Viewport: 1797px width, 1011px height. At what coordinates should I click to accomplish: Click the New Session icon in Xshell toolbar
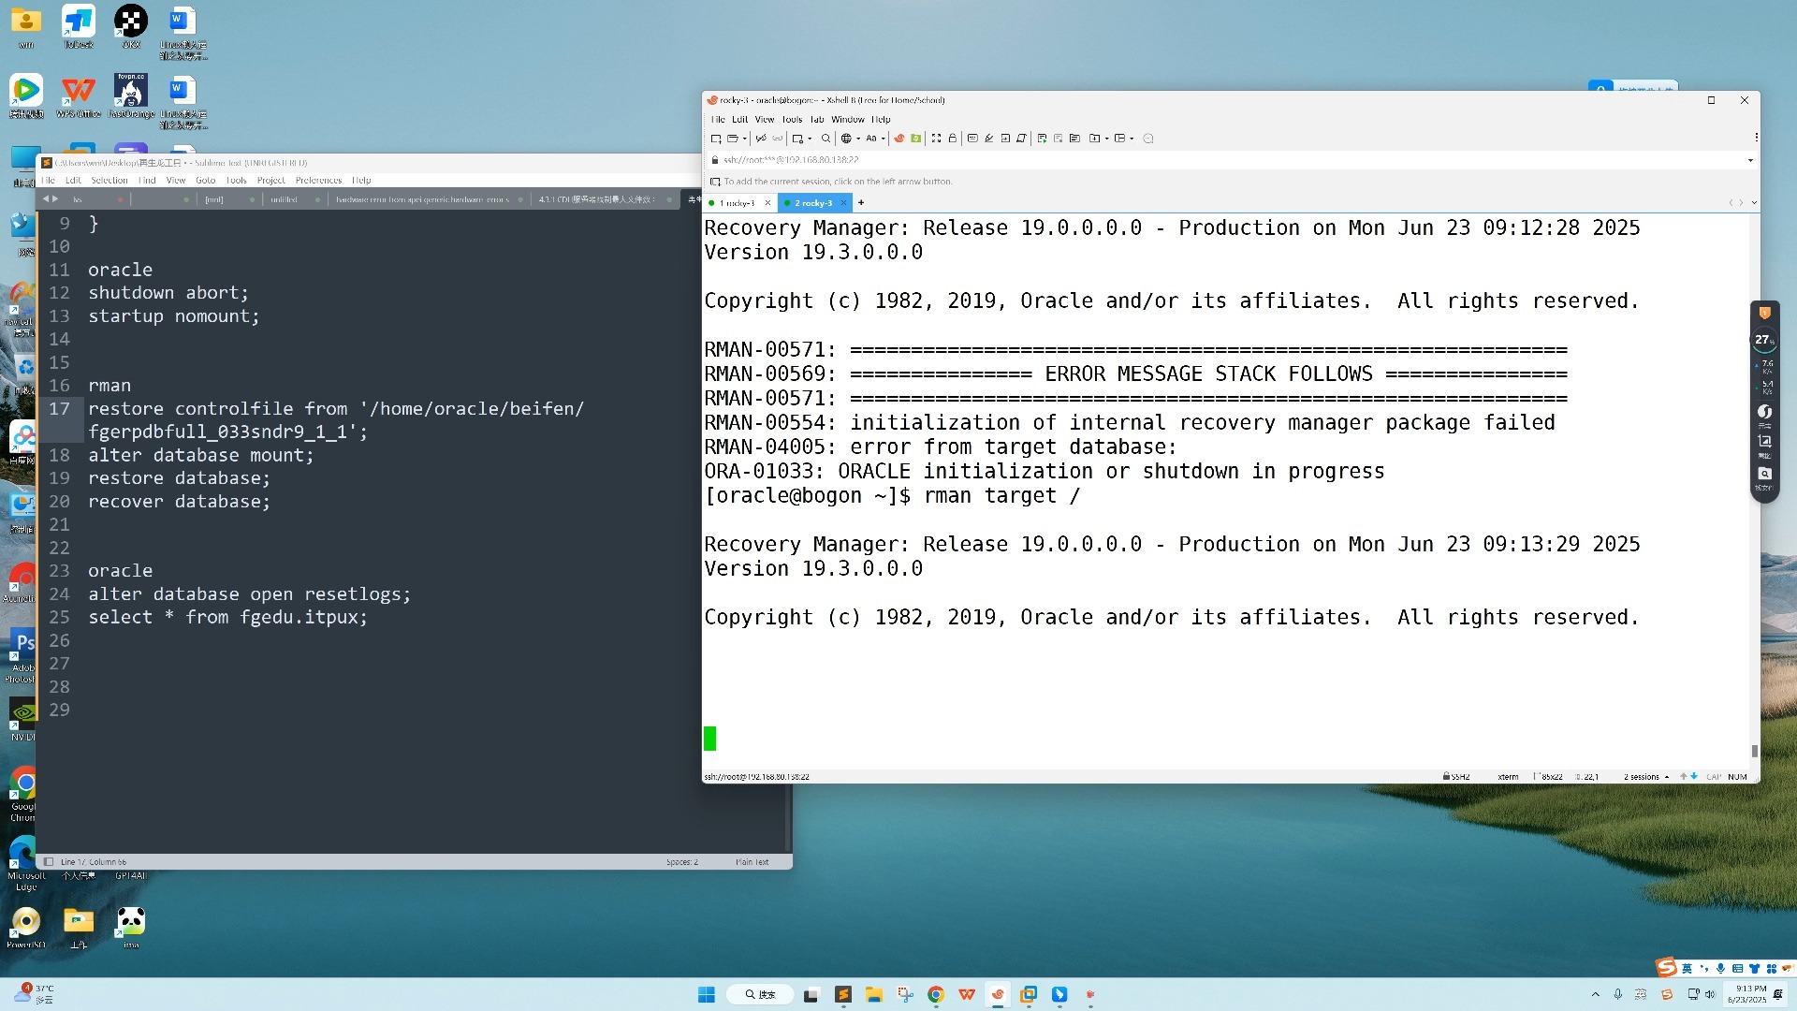point(716,139)
